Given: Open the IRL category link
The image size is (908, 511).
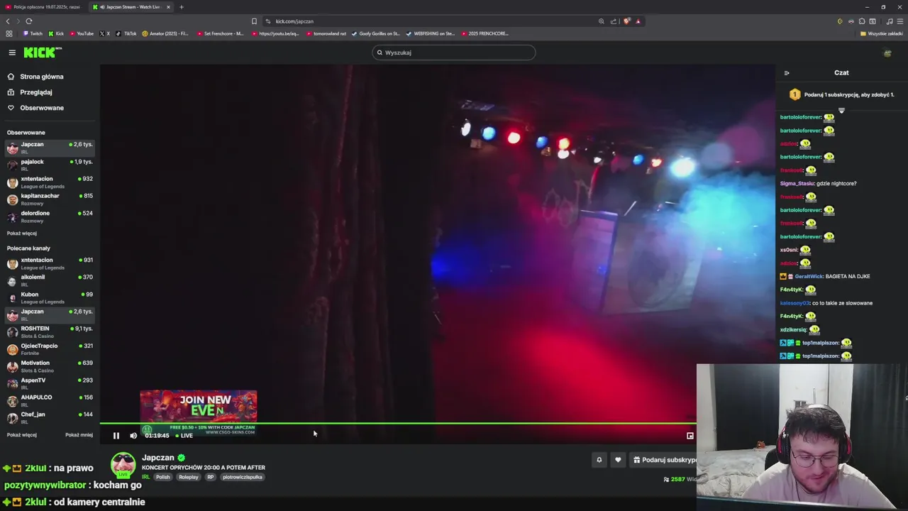Looking at the screenshot, I should coord(145,477).
